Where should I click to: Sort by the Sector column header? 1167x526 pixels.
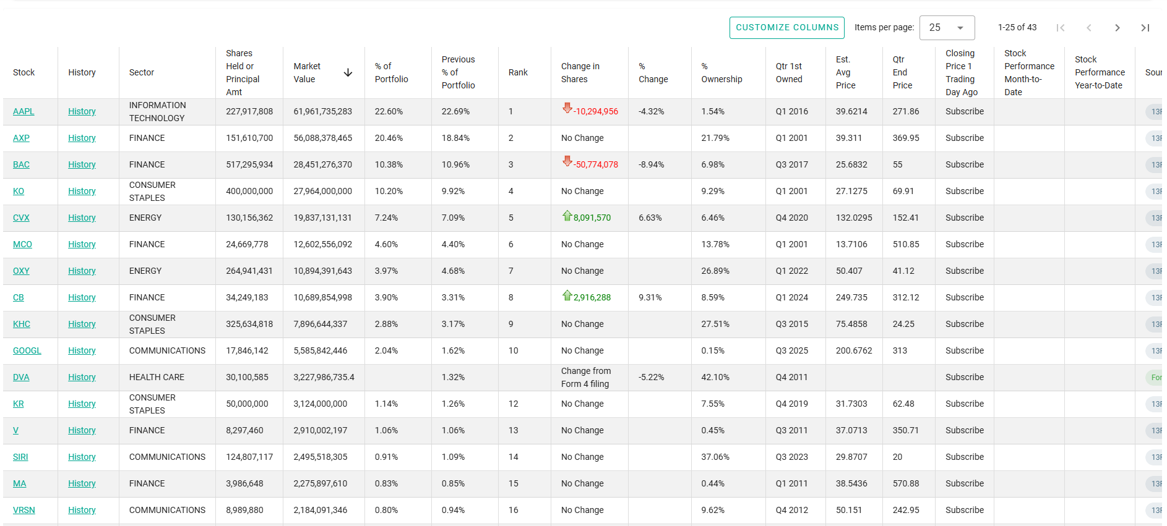[142, 72]
